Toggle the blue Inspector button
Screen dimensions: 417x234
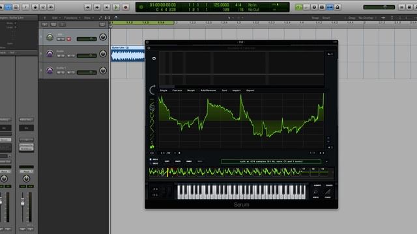tap(8, 7)
